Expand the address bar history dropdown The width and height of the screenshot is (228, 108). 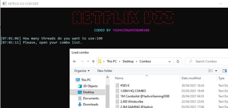(x=169, y=61)
